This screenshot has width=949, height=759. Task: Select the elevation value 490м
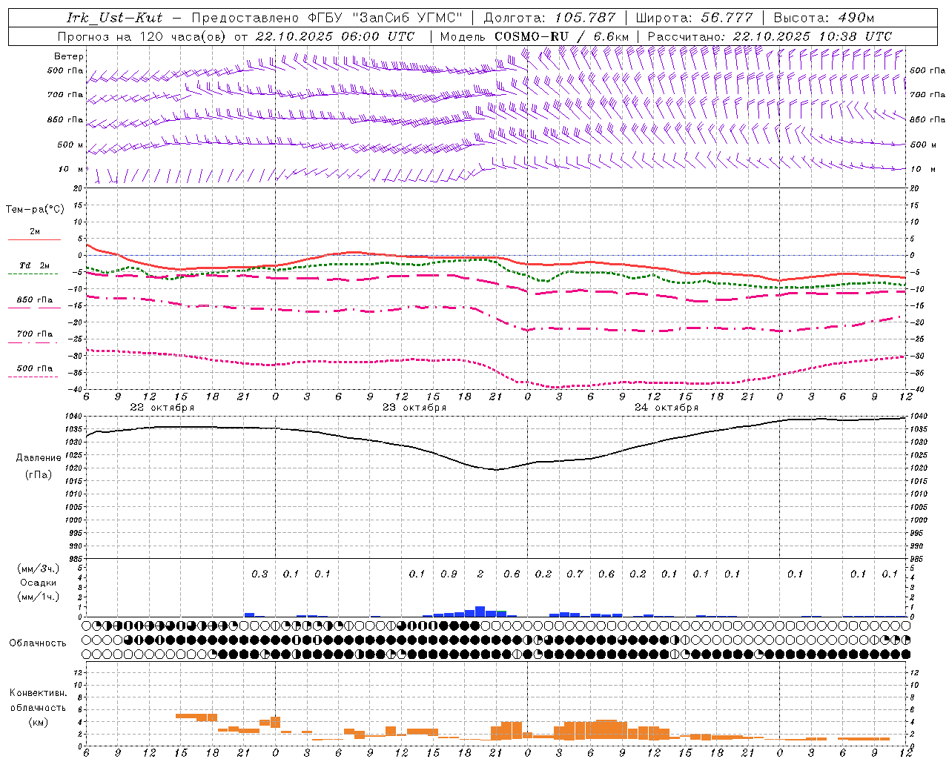[856, 18]
